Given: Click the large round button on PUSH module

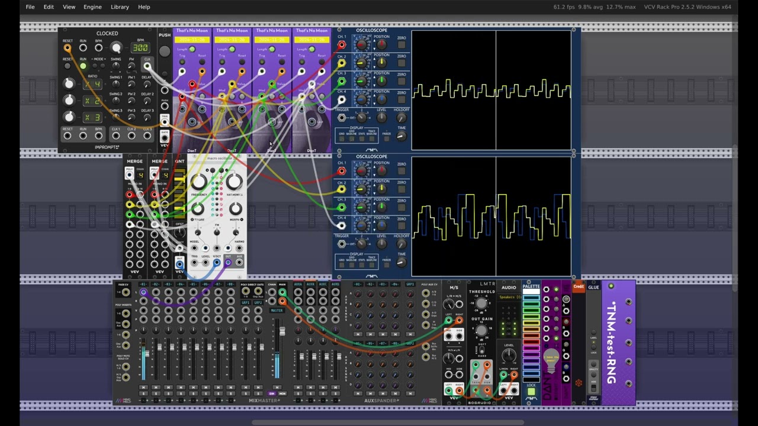Looking at the screenshot, I should point(165,51).
